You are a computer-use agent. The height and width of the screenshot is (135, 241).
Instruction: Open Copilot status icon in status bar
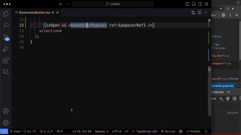tap(181, 131)
